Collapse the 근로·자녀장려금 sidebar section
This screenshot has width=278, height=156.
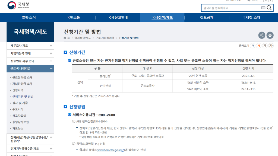[51, 69]
